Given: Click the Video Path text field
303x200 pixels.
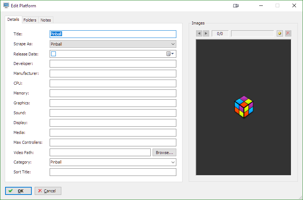Looking at the screenshot, I should (100, 153).
